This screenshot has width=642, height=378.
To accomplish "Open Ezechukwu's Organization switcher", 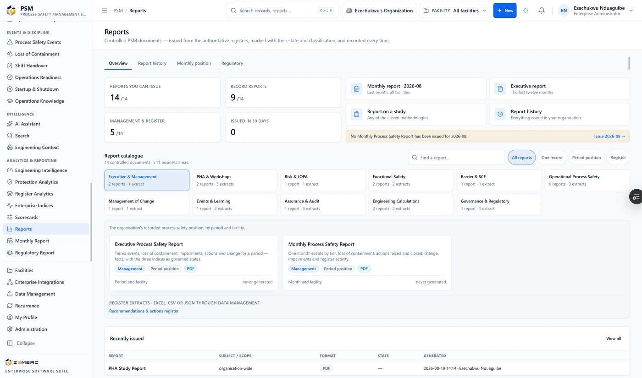I will pos(379,11).
